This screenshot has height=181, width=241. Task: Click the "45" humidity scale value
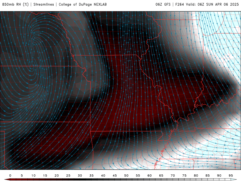[x=115, y=176]
